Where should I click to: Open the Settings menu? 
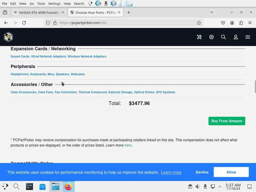click(54, 3)
